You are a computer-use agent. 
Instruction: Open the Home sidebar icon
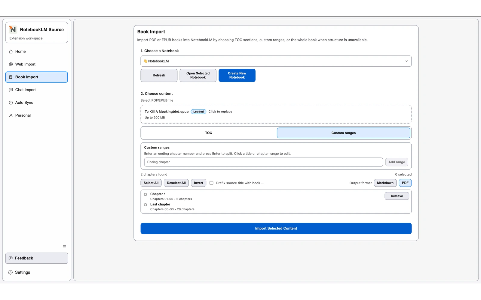pyautogui.click(x=11, y=51)
